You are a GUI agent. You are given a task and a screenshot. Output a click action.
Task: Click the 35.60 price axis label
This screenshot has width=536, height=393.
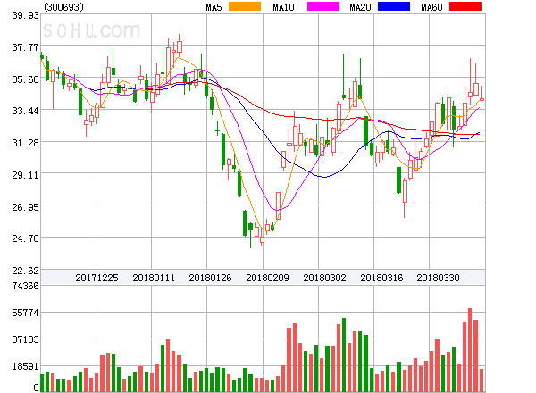tap(25, 79)
